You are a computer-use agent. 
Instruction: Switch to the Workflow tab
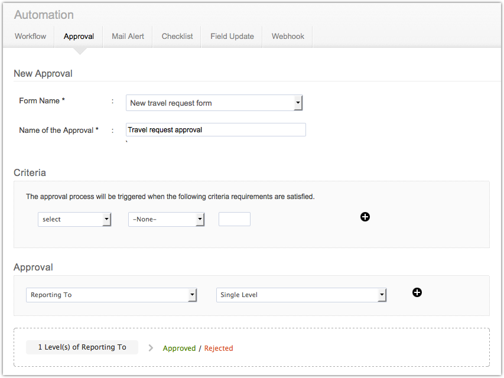[30, 36]
